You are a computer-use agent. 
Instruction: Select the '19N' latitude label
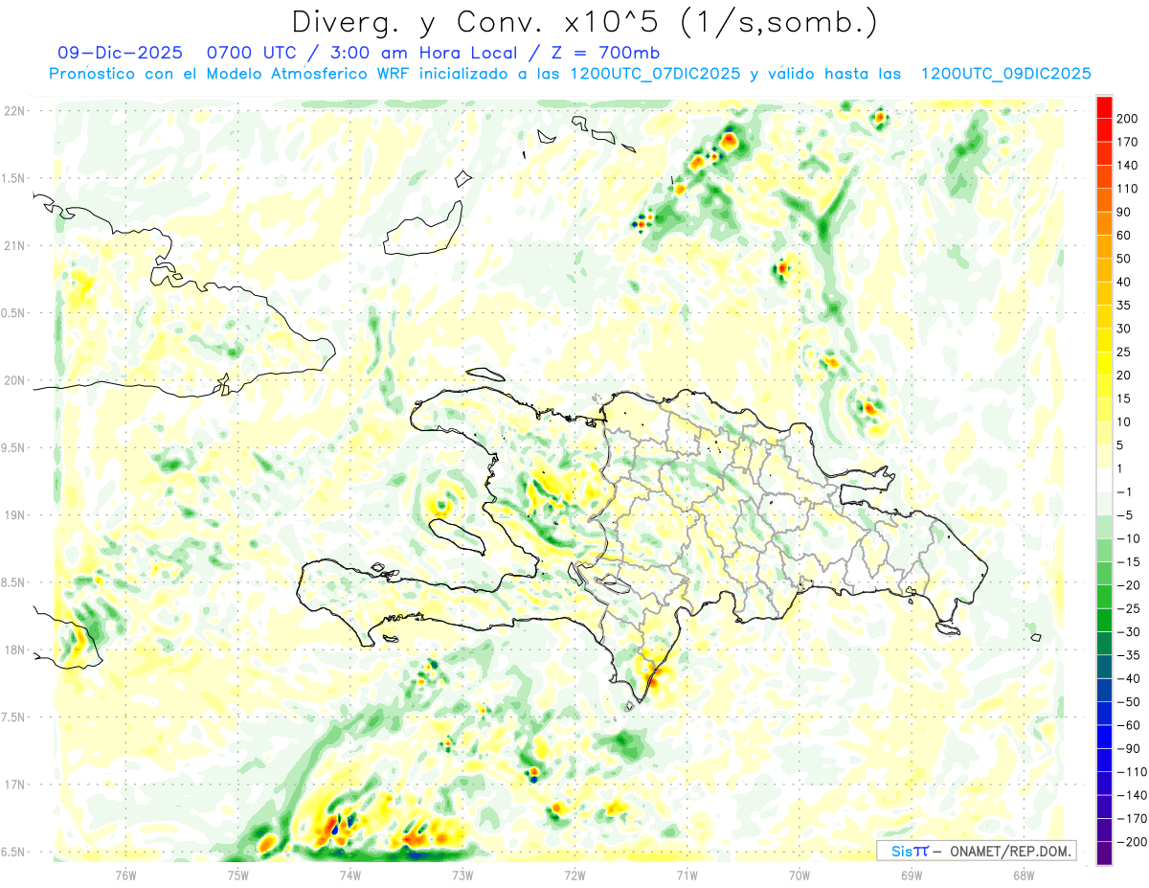click(x=14, y=515)
